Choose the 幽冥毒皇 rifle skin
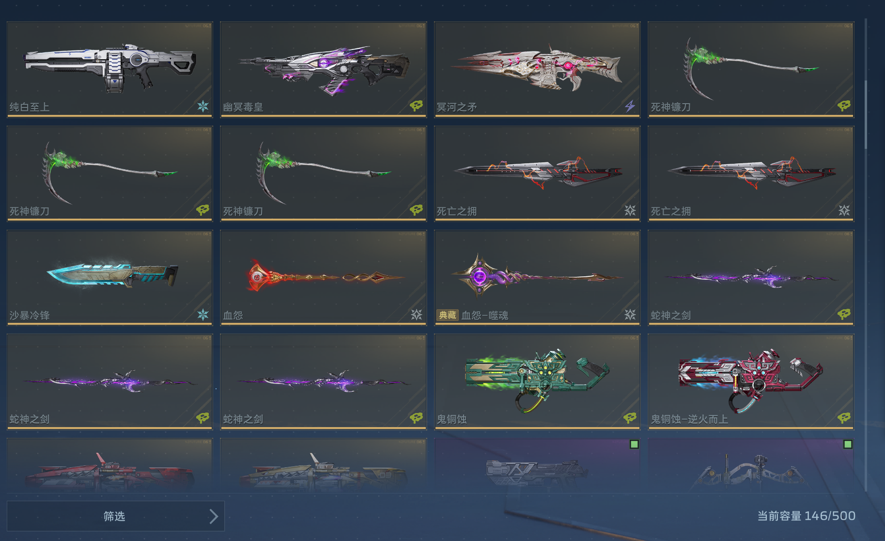 tap(324, 69)
